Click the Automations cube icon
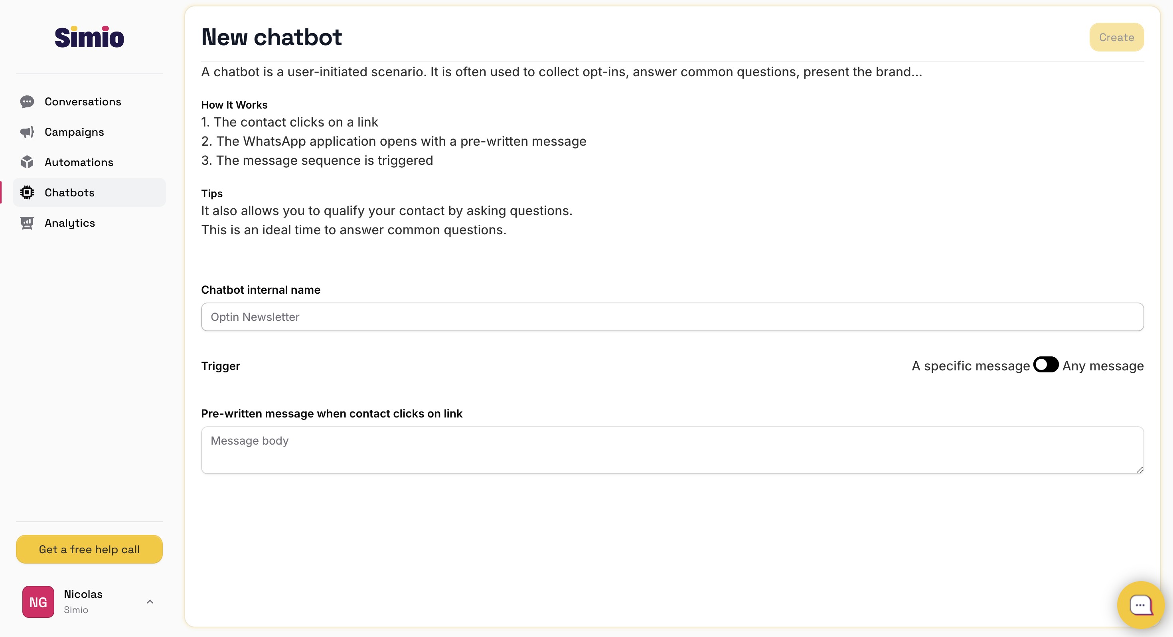The height and width of the screenshot is (637, 1173). click(27, 162)
